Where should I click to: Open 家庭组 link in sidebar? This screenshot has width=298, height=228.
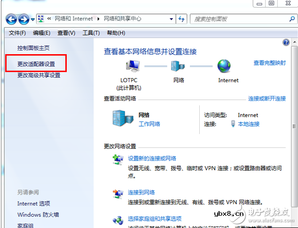[x=25, y=226]
